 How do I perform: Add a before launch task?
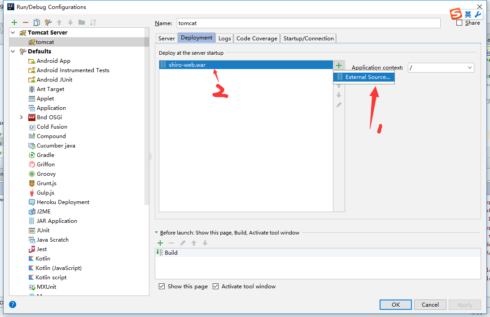tap(160, 243)
